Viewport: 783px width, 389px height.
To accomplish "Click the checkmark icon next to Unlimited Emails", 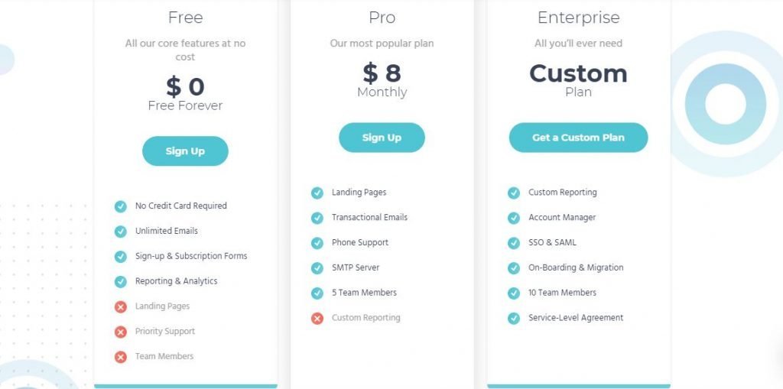I will 121,232.
